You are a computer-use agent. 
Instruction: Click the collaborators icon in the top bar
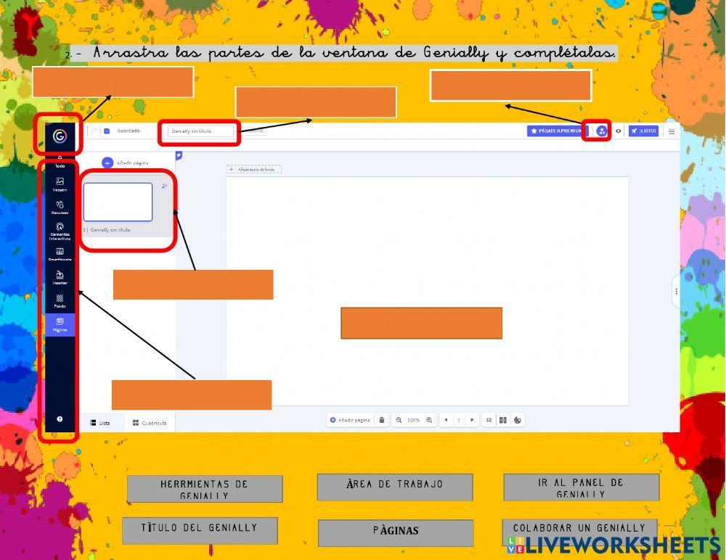click(601, 131)
